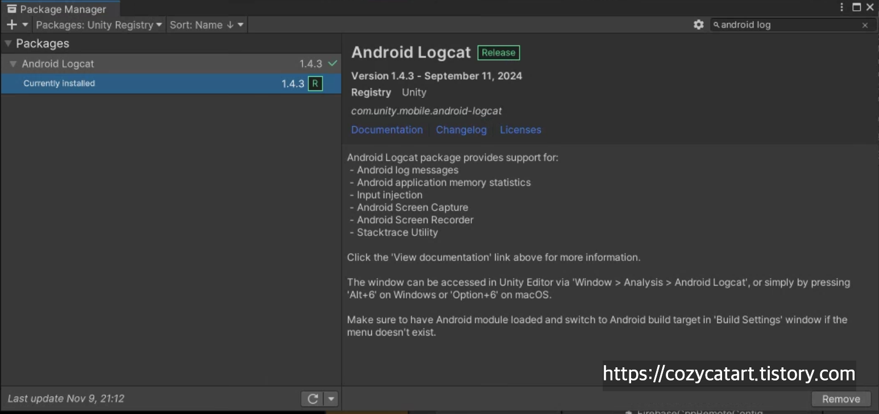Screen dimensions: 879x414
Task: Clear the search text with X
Action: tap(865, 25)
